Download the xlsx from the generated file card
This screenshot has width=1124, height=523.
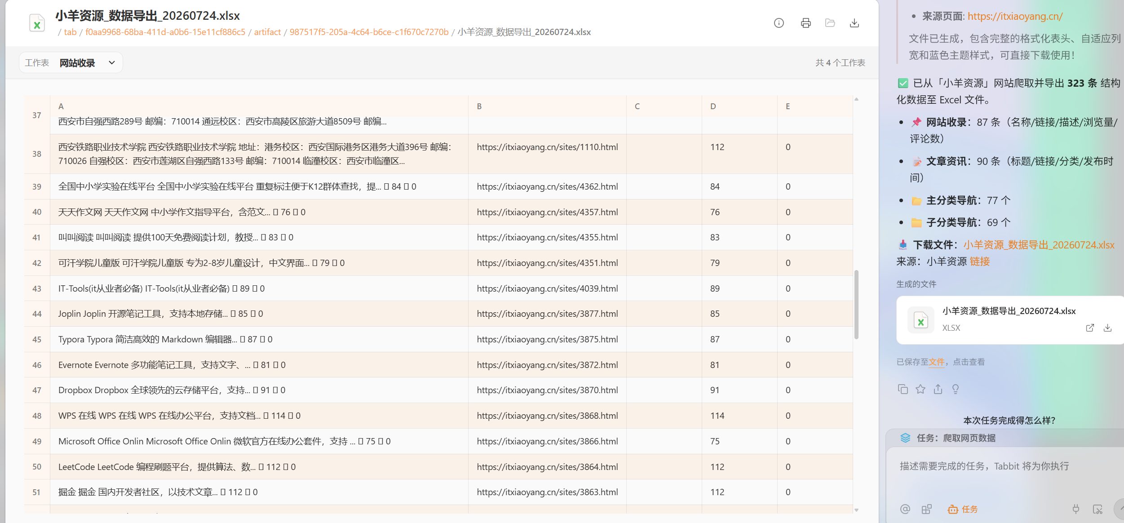pos(1107,328)
